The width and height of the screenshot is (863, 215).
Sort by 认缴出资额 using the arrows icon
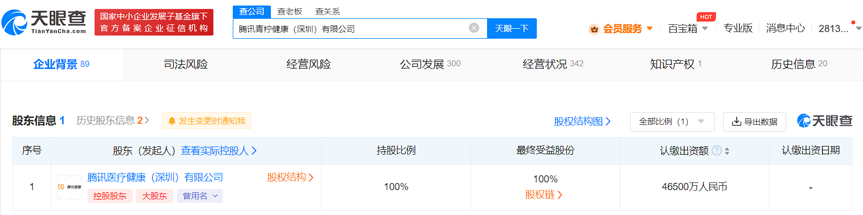point(727,151)
